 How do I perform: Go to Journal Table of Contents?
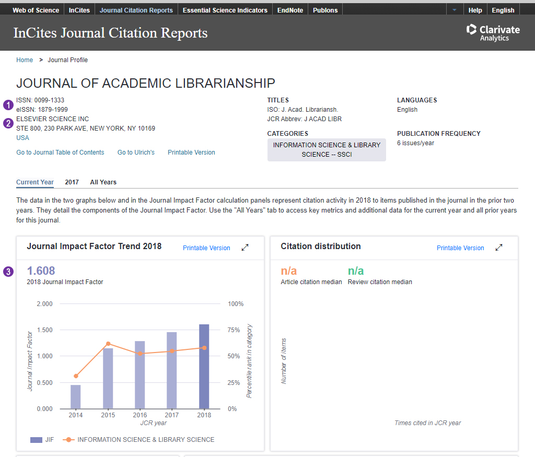tap(60, 153)
